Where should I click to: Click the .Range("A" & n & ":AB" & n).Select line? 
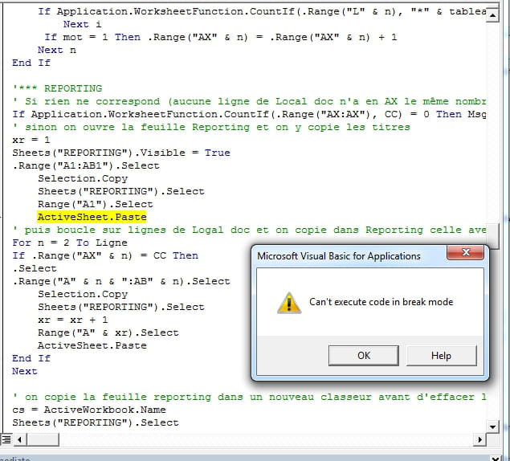point(121,281)
